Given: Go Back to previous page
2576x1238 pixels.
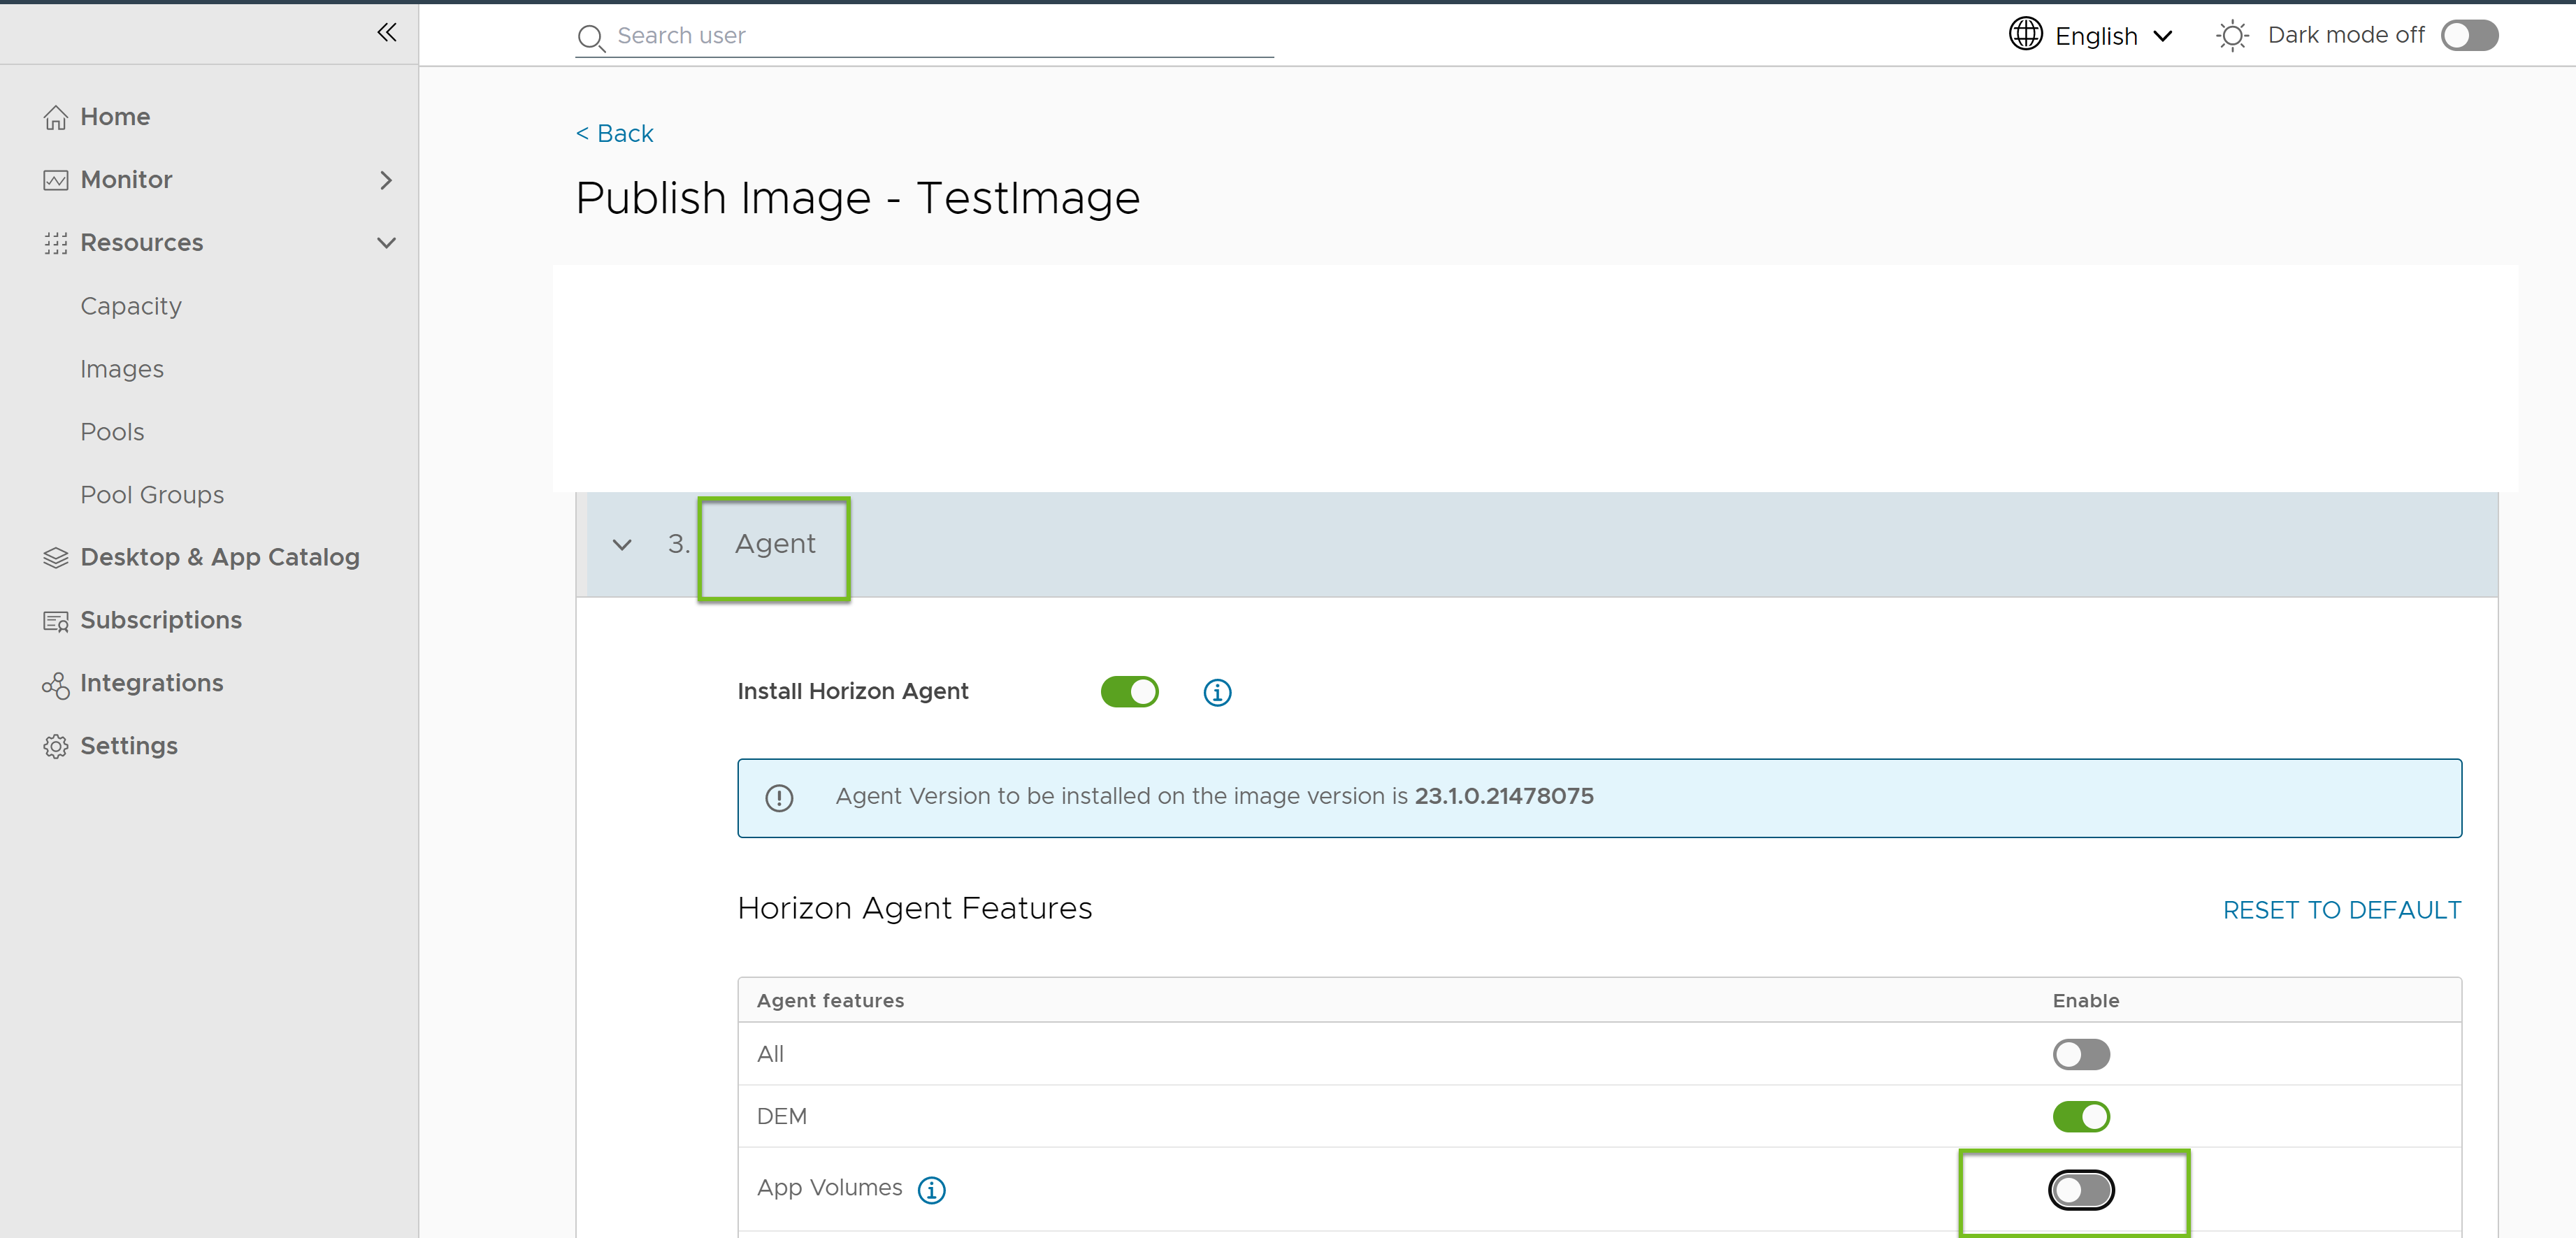Looking at the screenshot, I should [614, 134].
